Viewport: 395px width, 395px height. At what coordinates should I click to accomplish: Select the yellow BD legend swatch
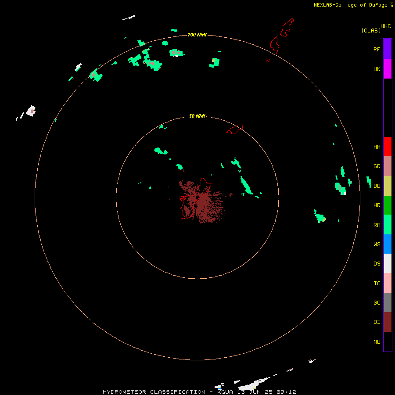click(x=388, y=186)
